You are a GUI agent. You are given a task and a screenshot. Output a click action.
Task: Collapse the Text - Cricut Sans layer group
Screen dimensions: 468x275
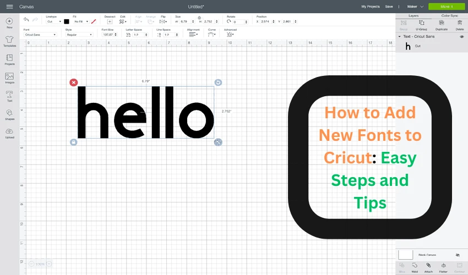[x=400, y=36]
